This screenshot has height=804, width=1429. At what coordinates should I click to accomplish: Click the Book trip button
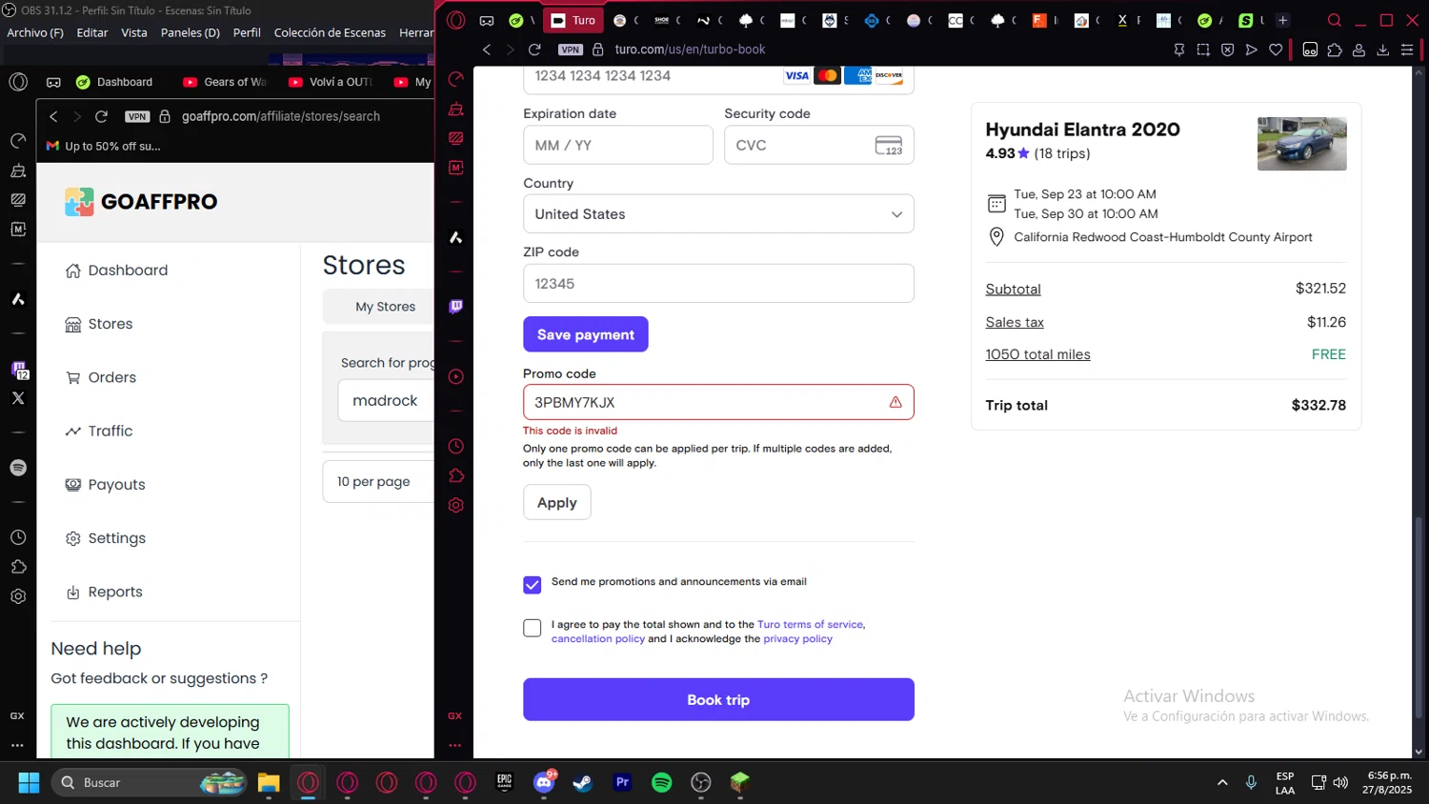click(718, 699)
